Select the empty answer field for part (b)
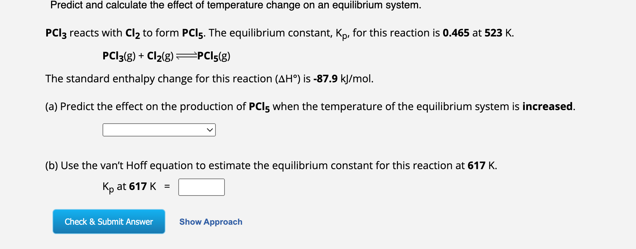The width and height of the screenshot is (636, 249). (x=201, y=187)
